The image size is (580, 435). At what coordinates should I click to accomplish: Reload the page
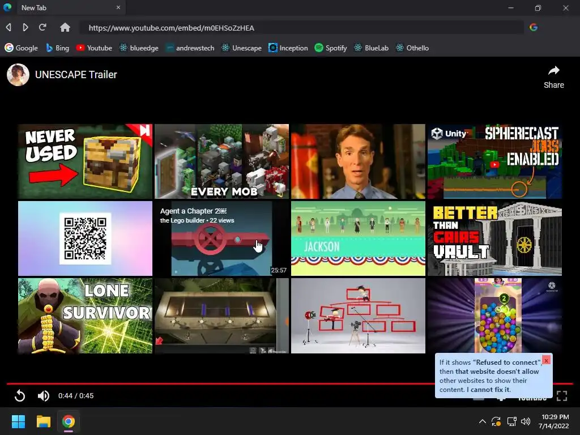(42, 27)
